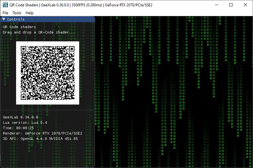
Task: Click the 'Time: 00:00:25' line
Action: point(18,128)
